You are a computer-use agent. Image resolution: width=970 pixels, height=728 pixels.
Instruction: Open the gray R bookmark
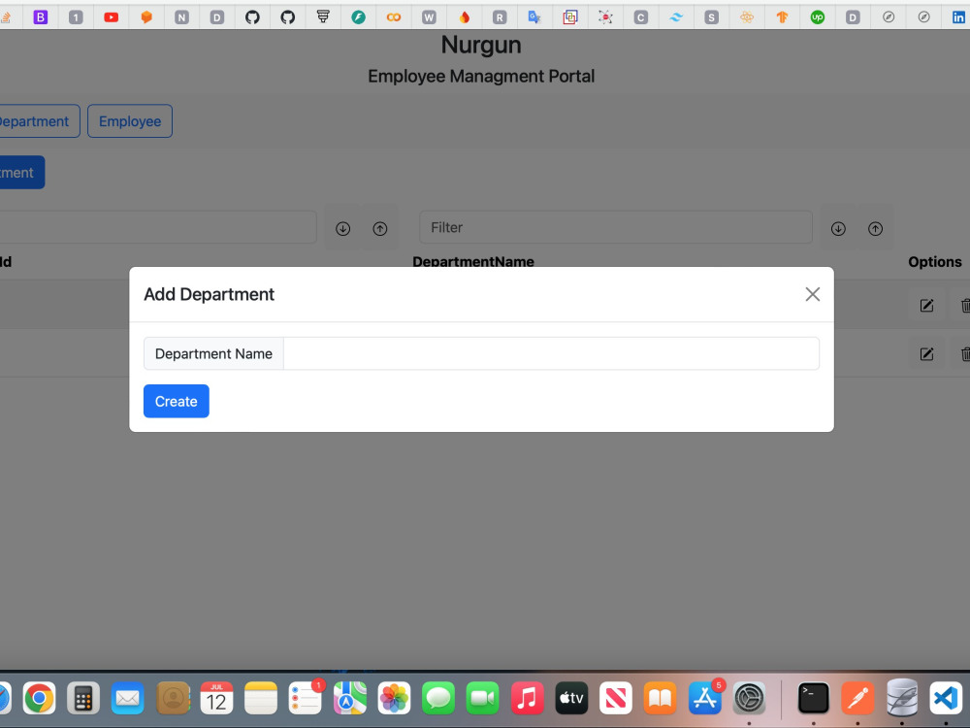(x=500, y=17)
